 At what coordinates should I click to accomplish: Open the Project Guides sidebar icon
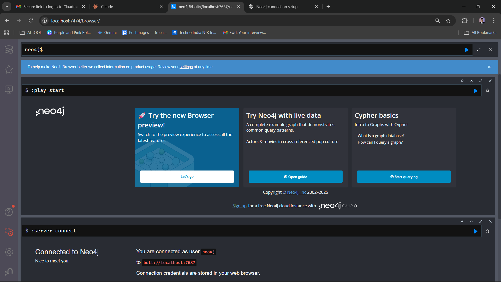[9, 90]
